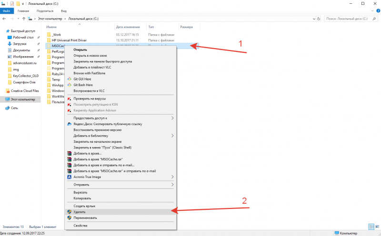Open Explorer help question icon
Screen dimensions: 381x236
(378, 10)
